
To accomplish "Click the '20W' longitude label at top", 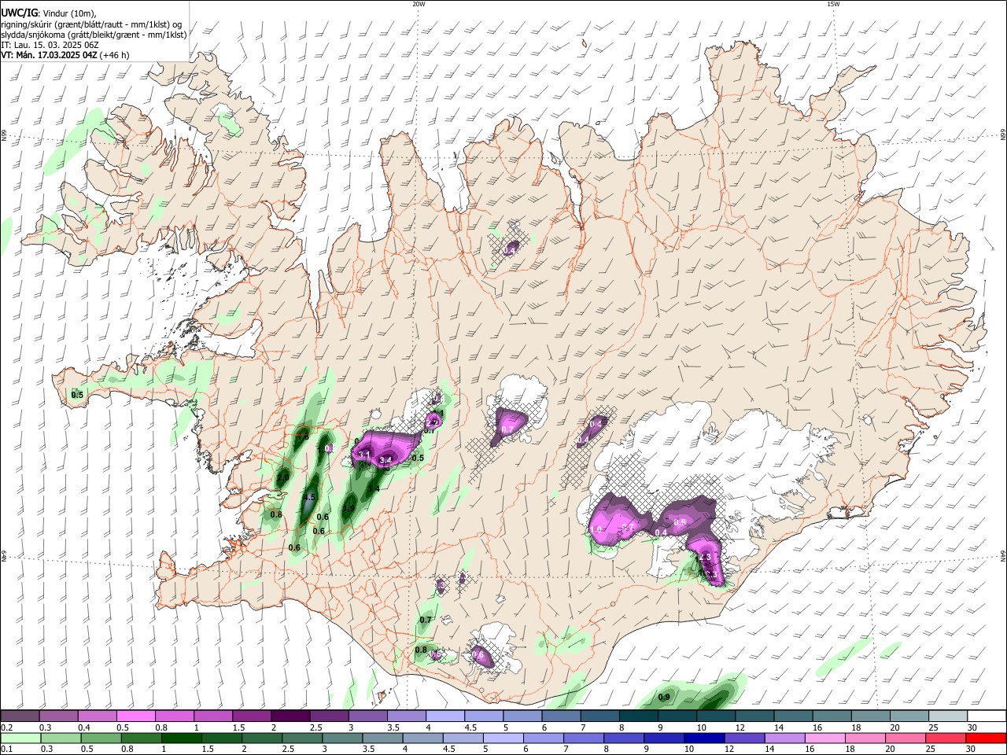I will click(x=418, y=4).
